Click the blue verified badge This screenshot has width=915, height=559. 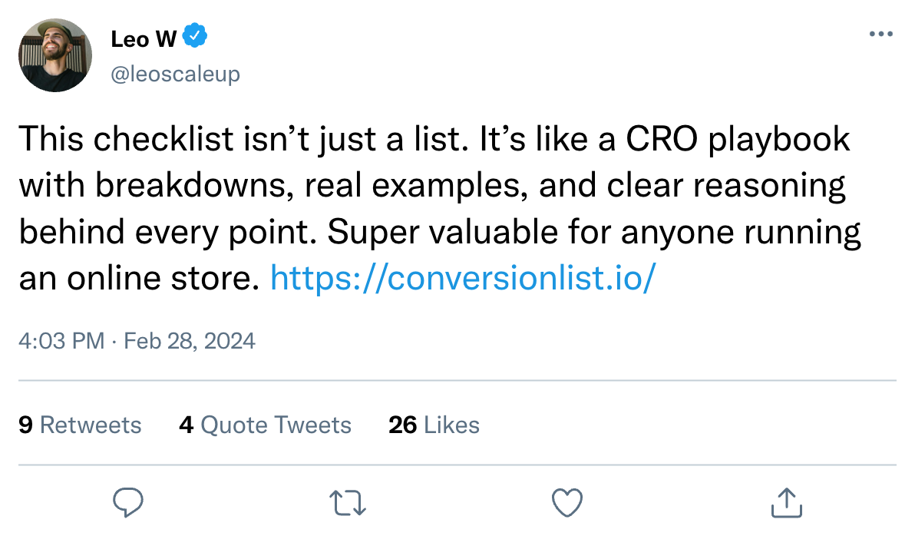tap(195, 36)
